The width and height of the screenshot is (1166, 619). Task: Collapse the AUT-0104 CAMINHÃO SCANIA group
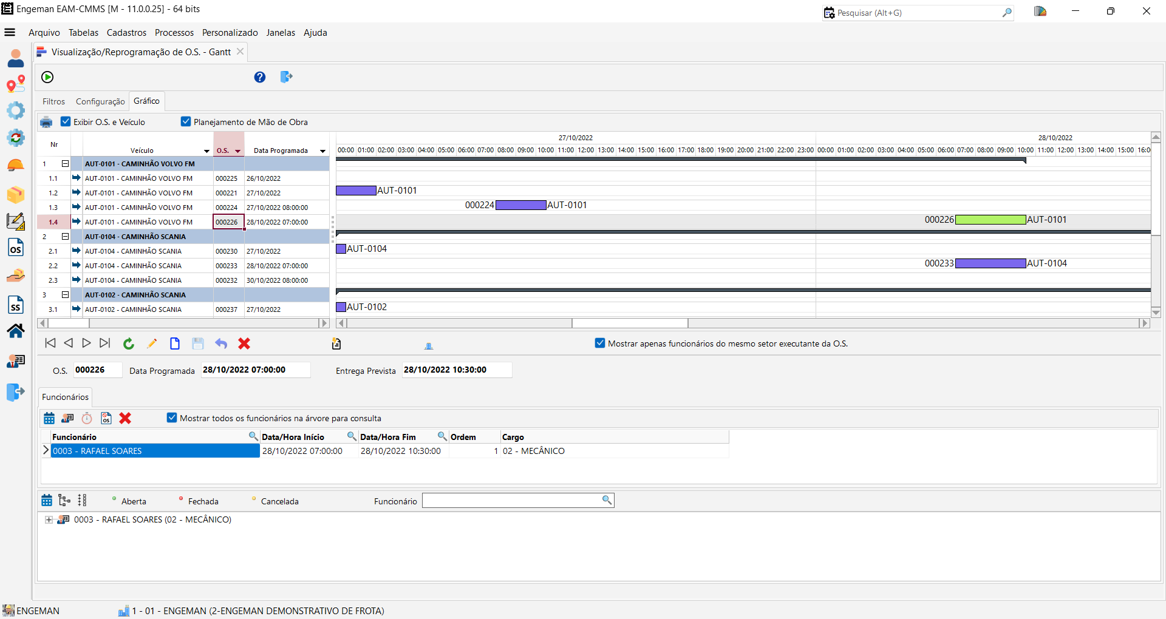point(65,237)
